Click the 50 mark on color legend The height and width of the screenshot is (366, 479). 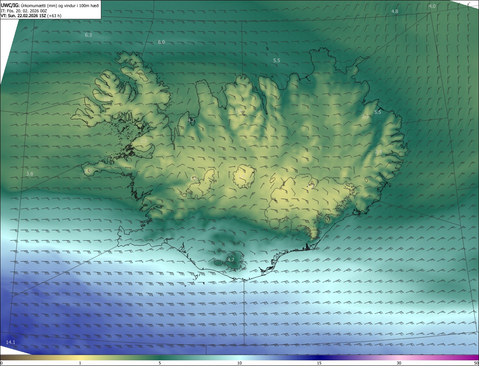pyautogui.click(x=476, y=363)
